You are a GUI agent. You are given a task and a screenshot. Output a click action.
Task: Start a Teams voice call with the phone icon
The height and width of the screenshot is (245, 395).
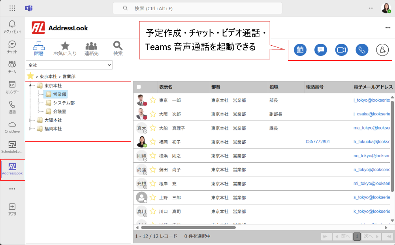point(362,50)
